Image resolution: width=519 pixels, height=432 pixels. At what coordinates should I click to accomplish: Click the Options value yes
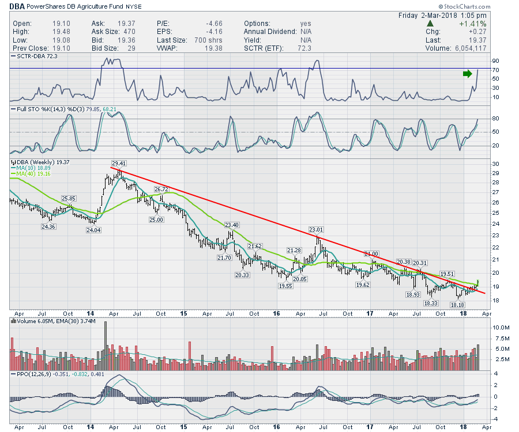click(x=306, y=24)
